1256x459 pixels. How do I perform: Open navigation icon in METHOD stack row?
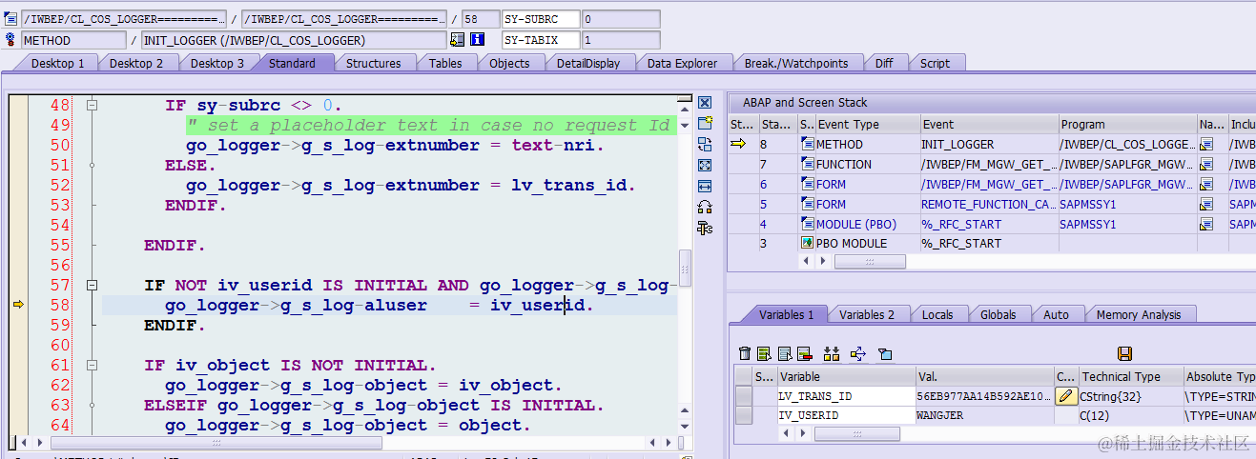click(1205, 145)
